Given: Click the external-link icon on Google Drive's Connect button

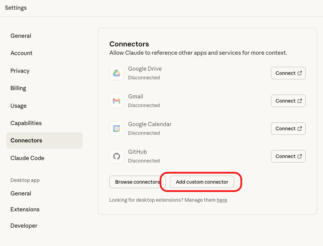Looking at the screenshot, I should pyautogui.click(x=299, y=73).
